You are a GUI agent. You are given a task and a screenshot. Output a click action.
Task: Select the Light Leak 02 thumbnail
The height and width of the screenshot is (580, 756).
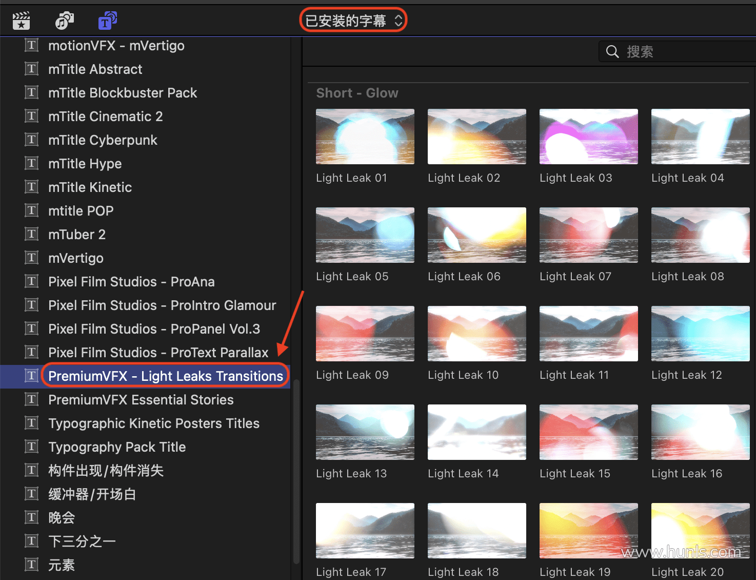(477, 137)
